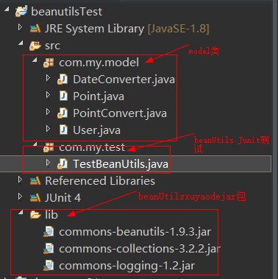
Task: Click the commons-collections-3.2.2.jar file icon
Action: tap(49, 249)
